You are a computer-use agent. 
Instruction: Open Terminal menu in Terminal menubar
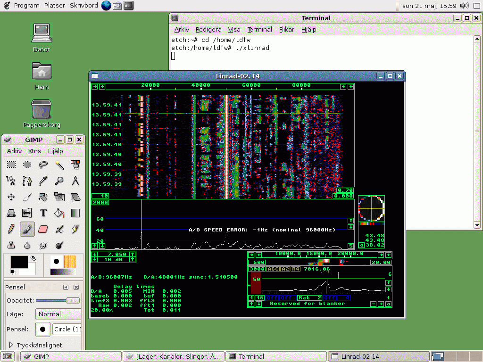[260, 30]
